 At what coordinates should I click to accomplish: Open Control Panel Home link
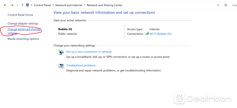click(20, 15)
